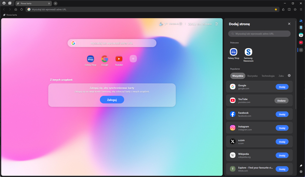Open the Galaxy Shop quick access shortcut

click(91, 61)
